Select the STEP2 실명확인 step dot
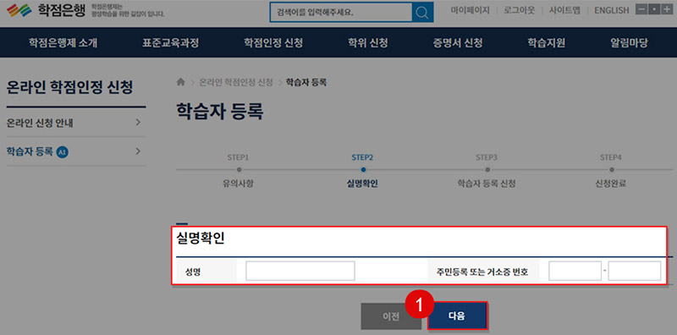The height and width of the screenshot is (335, 677). [x=363, y=170]
